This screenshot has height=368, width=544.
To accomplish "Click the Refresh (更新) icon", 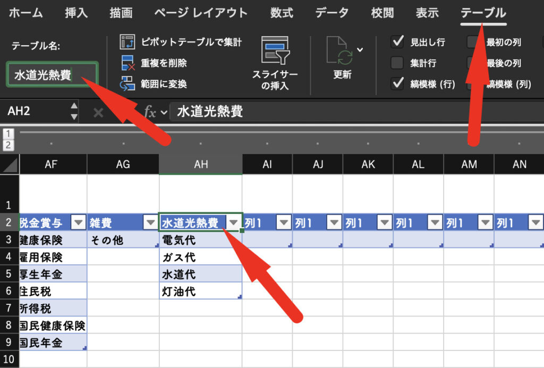I will pyautogui.click(x=339, y=52).
